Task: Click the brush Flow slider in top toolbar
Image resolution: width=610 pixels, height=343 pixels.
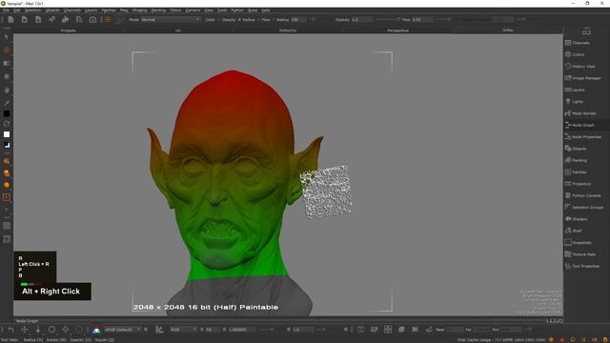Action: pos(442,19)
